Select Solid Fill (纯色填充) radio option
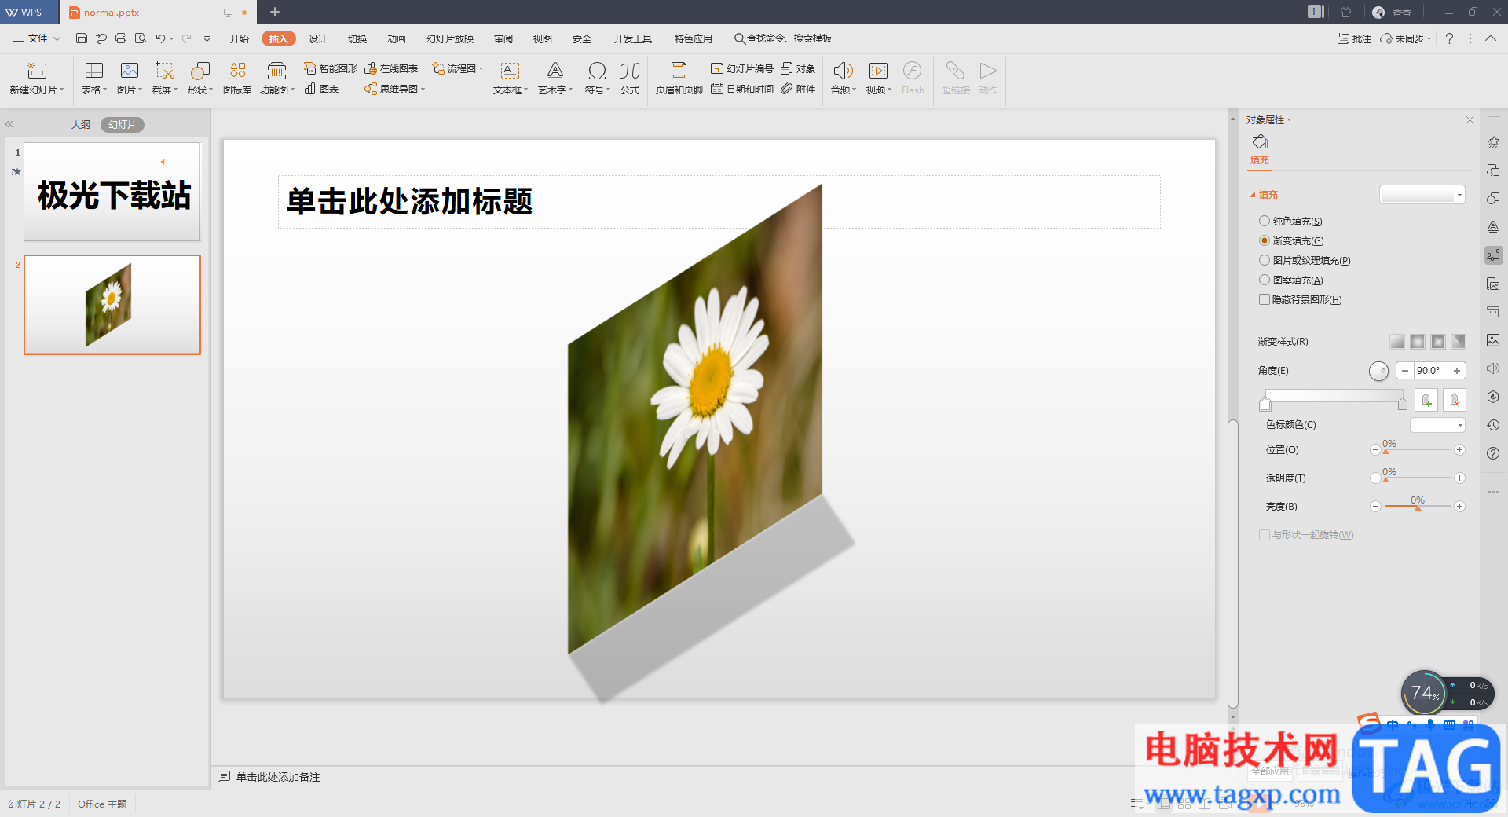The width and height of the screenshot is (1508, 817). 1265,221
